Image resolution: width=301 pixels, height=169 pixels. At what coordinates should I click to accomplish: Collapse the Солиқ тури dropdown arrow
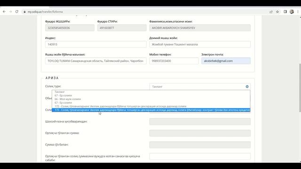click(x=247, y=86)
